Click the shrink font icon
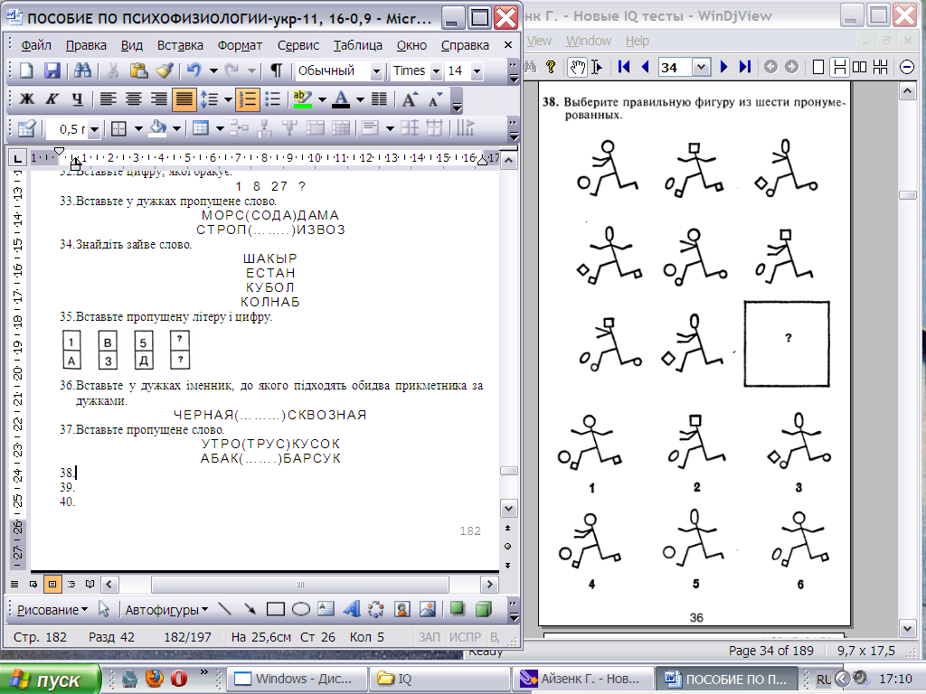Screen dimensions: 926x694 (435, 99)
